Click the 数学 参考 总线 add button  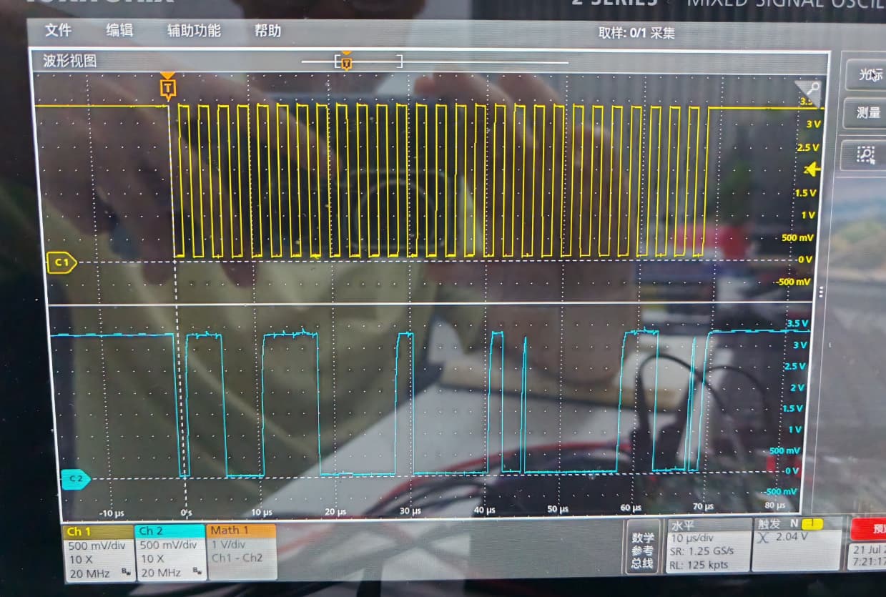coord(642,548)
